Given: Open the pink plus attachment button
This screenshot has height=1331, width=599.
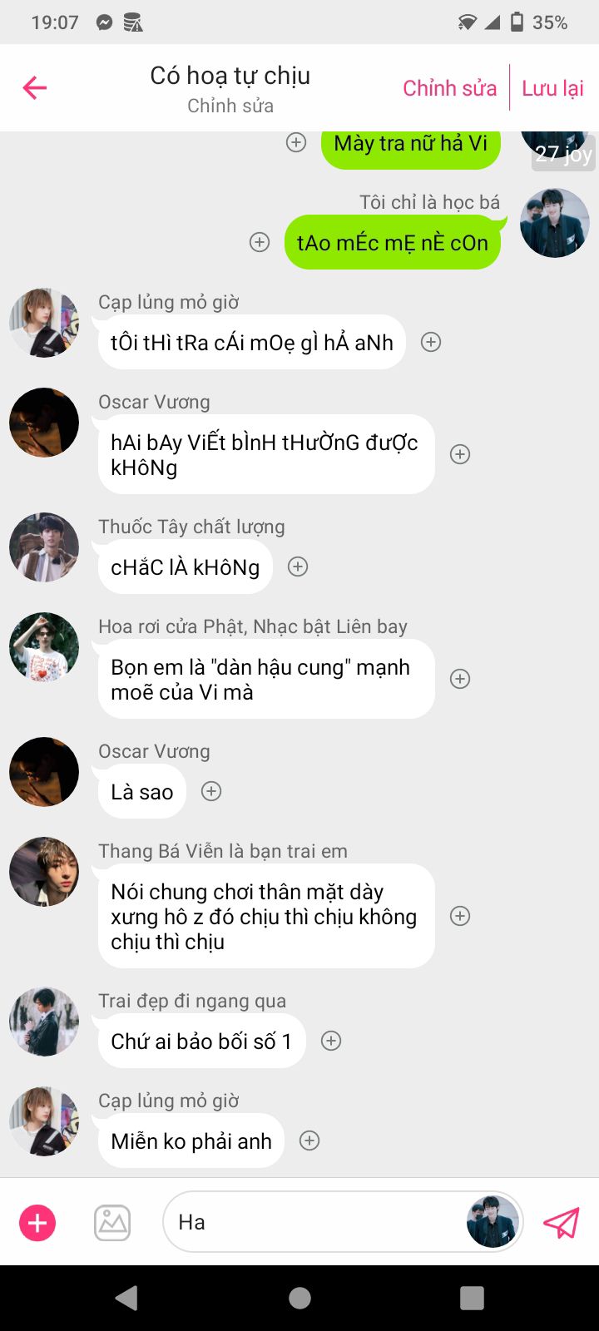Looking at the screenshot, I should click(x=37, y=1223).
